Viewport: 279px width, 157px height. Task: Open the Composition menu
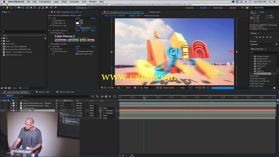click(x=45, y=2)
